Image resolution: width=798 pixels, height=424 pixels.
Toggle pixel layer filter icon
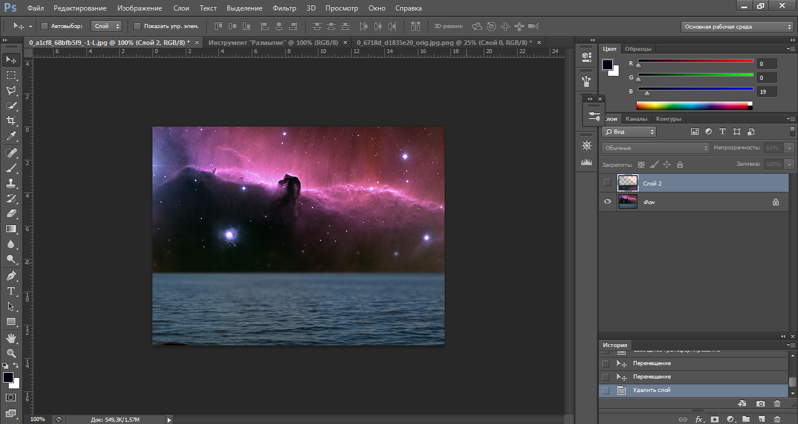click(695, 132)
